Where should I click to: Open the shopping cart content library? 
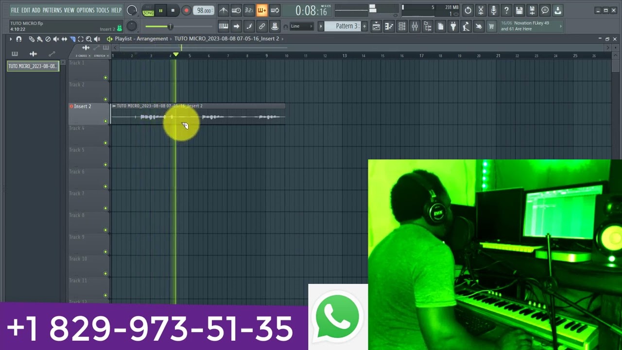pos(491,26)
